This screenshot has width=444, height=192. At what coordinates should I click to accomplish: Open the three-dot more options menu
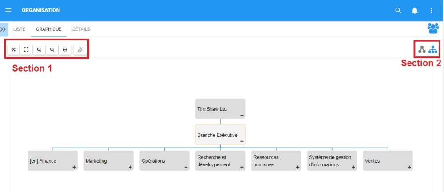pos(431,10)
